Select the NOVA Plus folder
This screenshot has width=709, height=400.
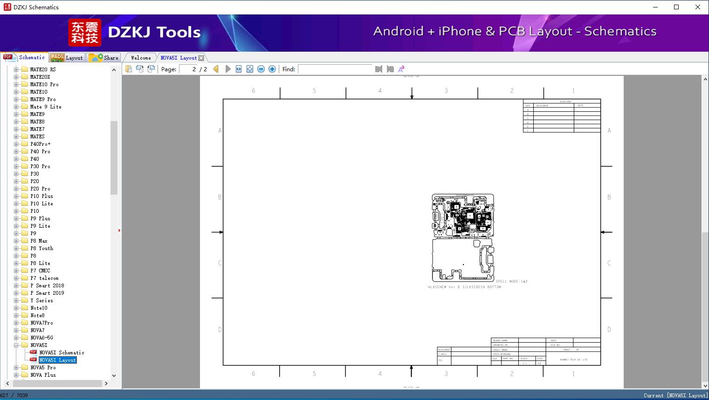[43, 375]
